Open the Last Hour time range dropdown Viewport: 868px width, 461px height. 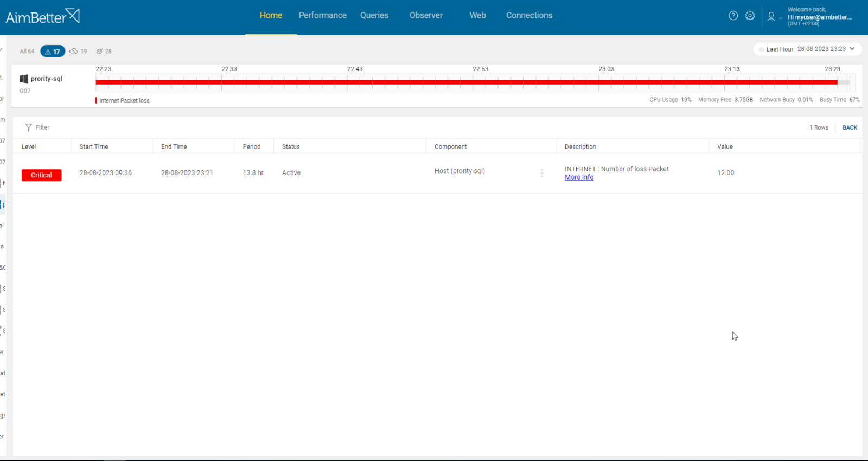coord(807,49)
